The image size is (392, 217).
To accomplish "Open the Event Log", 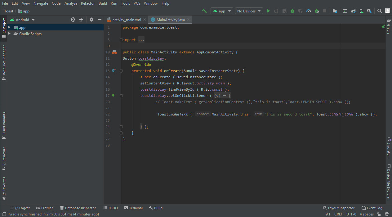I will [372, 208].
